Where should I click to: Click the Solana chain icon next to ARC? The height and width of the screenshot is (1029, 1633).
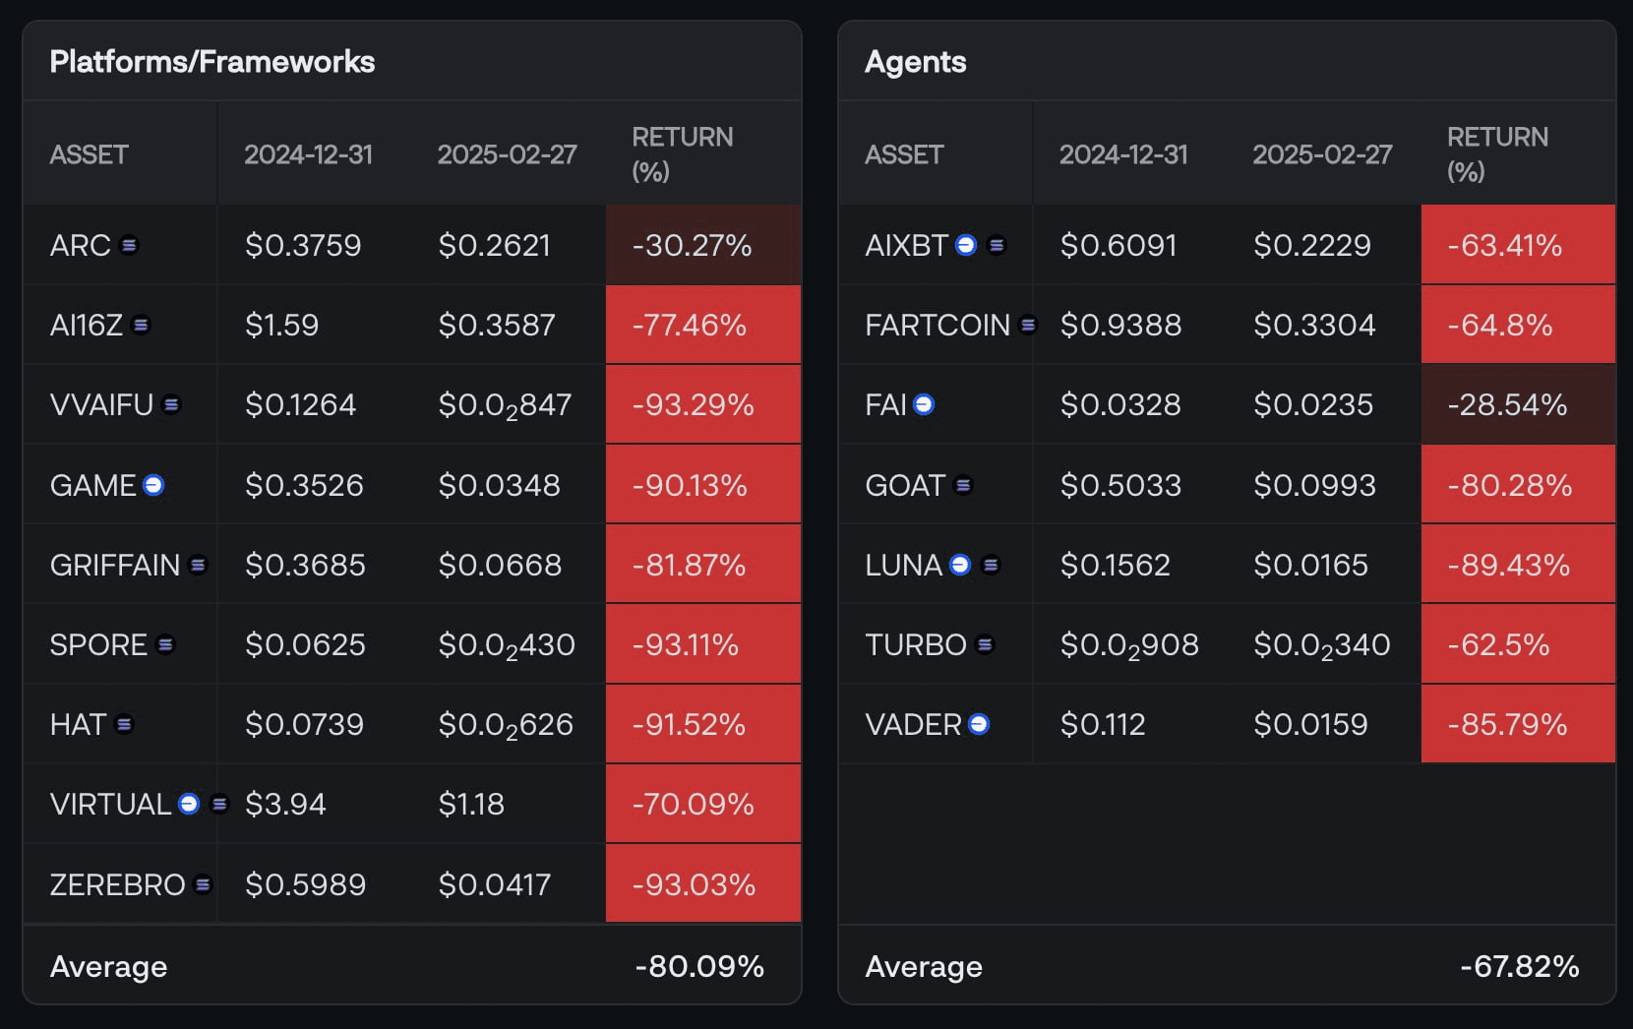(129, 245)
